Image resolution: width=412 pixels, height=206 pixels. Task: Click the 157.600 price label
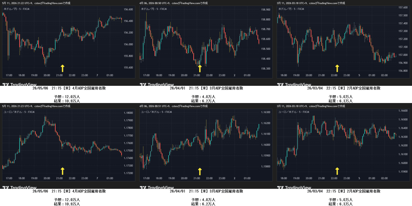coord(403,8)
